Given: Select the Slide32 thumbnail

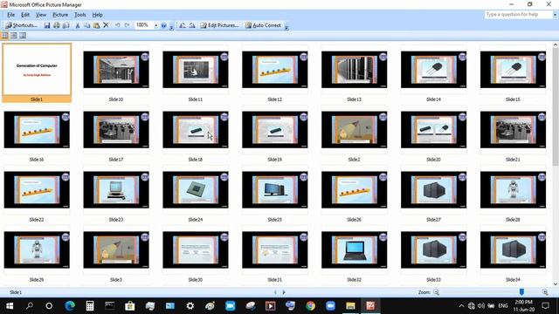Looking at the screenshot, I should 354,250.
